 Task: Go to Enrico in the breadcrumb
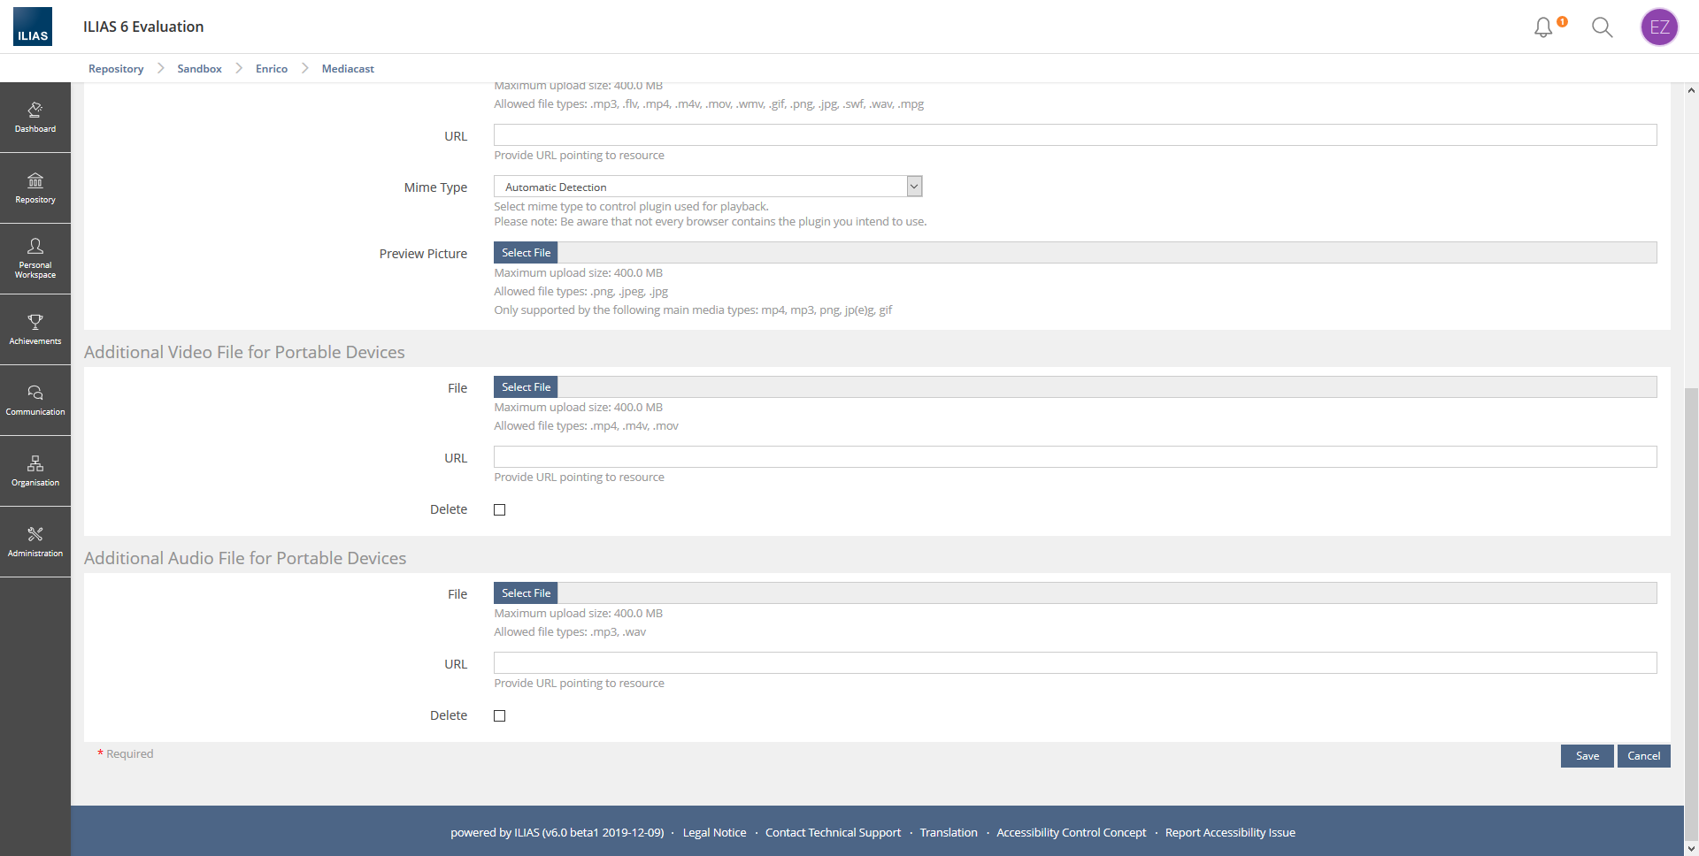(272, 69)
